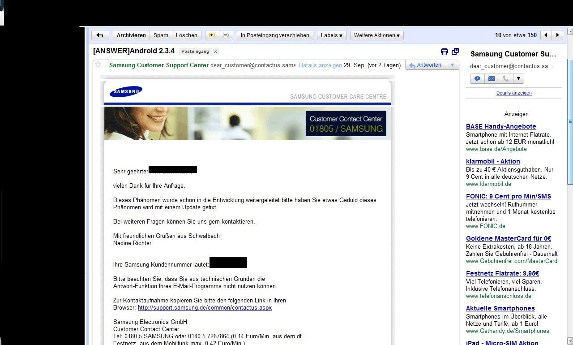
Task: Open FONIC: 9 Cent pro Min/SMS ad
Action: click(509, 196)
